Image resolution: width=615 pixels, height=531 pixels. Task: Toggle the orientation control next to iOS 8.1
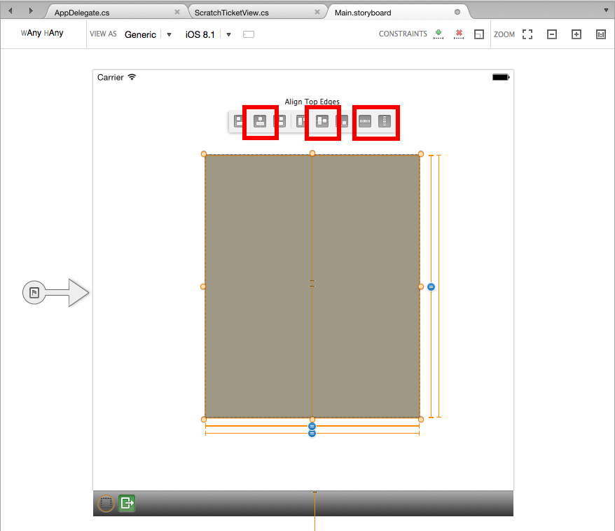point(249,34)
